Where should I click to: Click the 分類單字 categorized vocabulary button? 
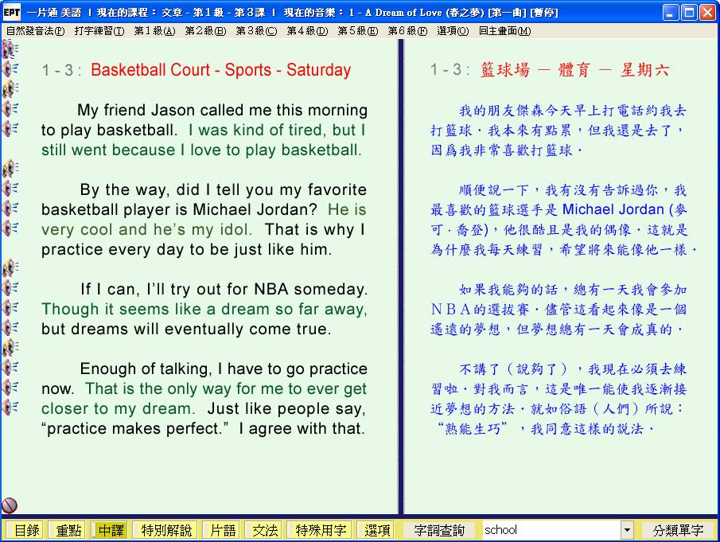[678, 530]
